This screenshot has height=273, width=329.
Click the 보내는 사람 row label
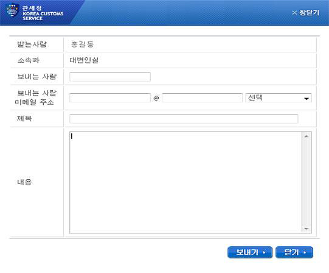pyautogui.click(x=37, y=77)
